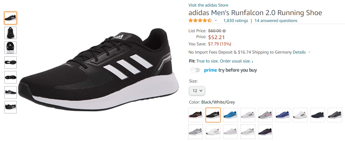
Task: Expand the star rating breakdown chevron
Action: pyautogui.click(x=216, y=21)
